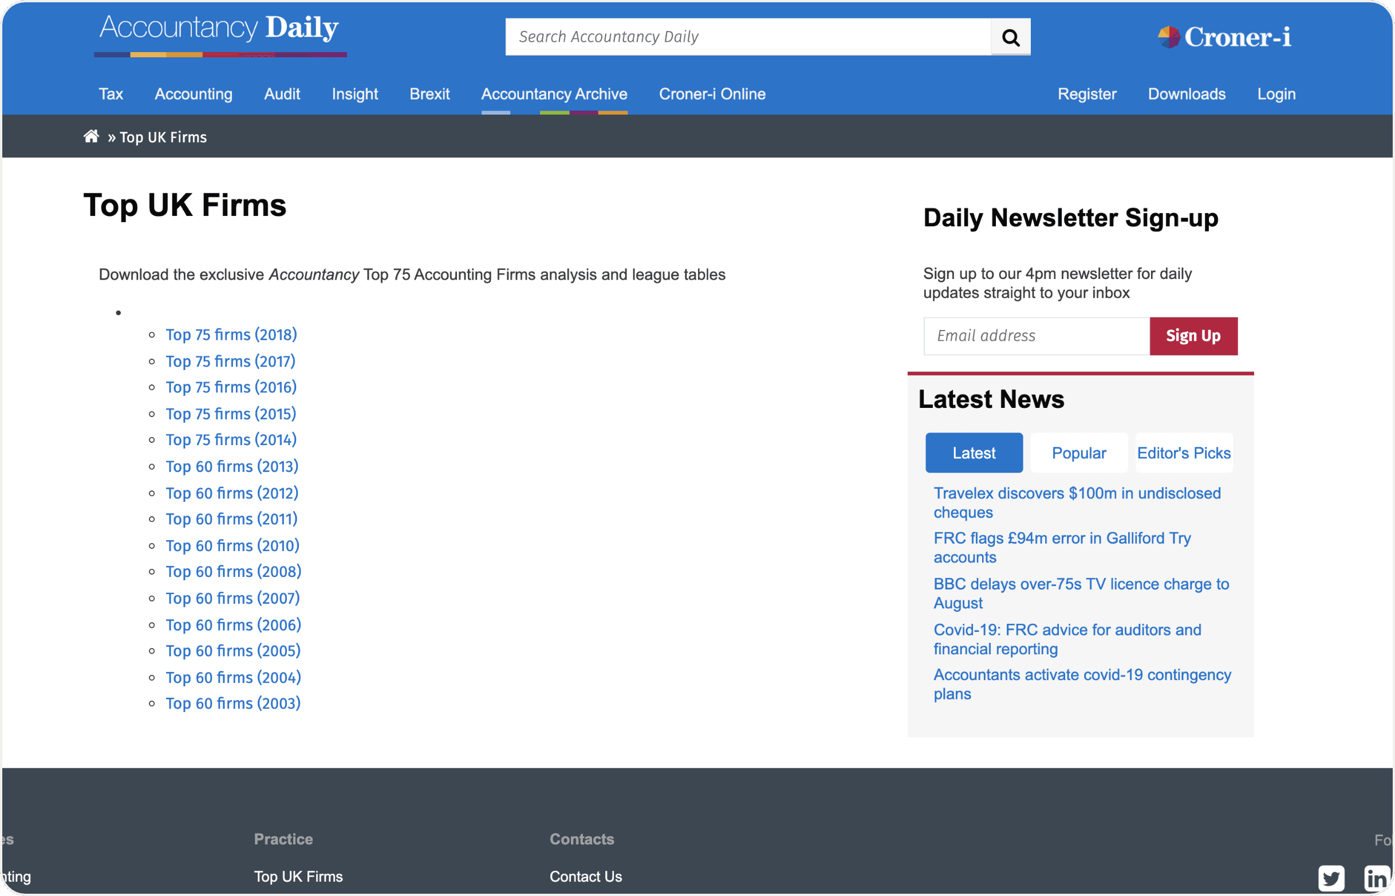Go to the Downloads menu item
The height and width of the screenshot is (896, 1395).
[1186, 95]
